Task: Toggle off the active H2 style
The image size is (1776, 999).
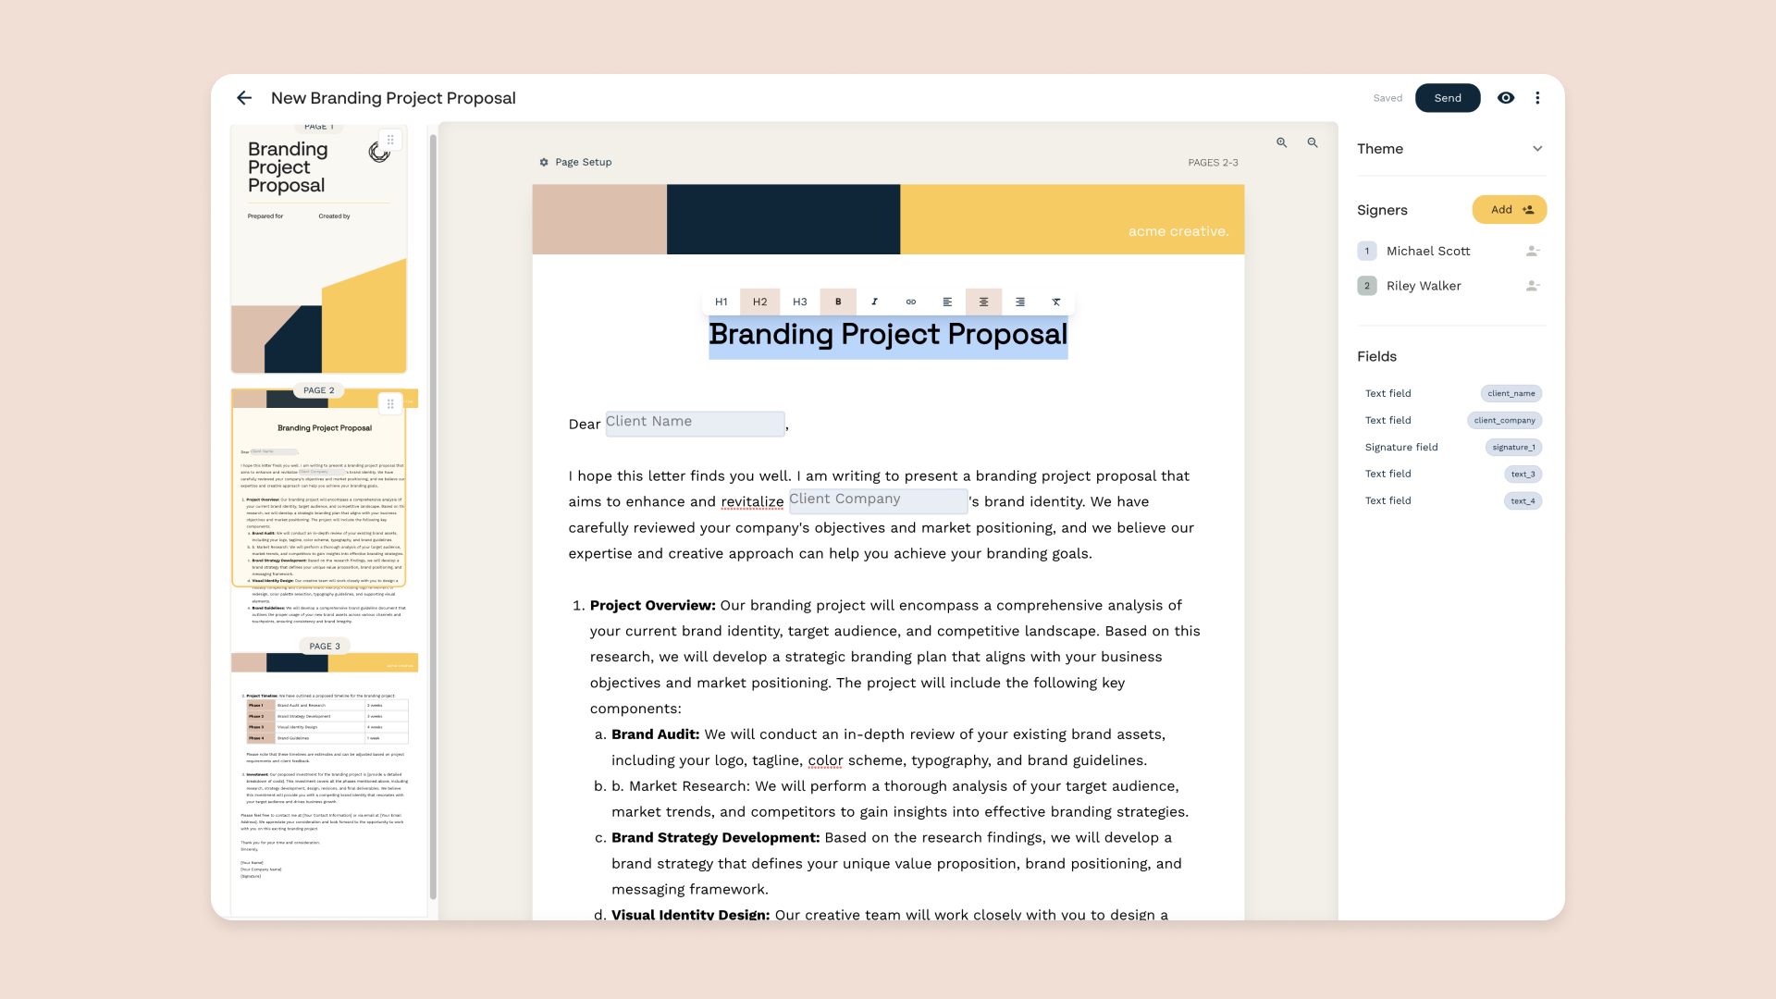Action: 759,302
